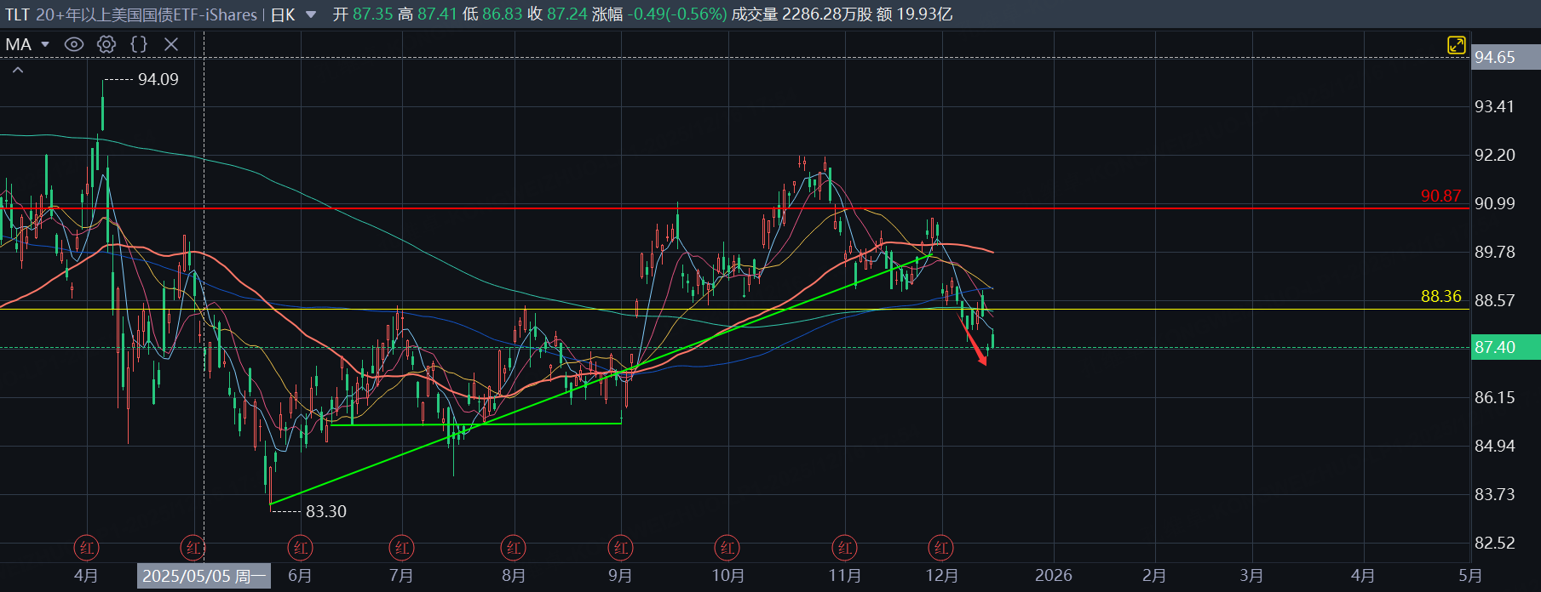Click the 红 dividend marker above 12月
Viewport: 1541px width, 592px height.
coord(941,549)
